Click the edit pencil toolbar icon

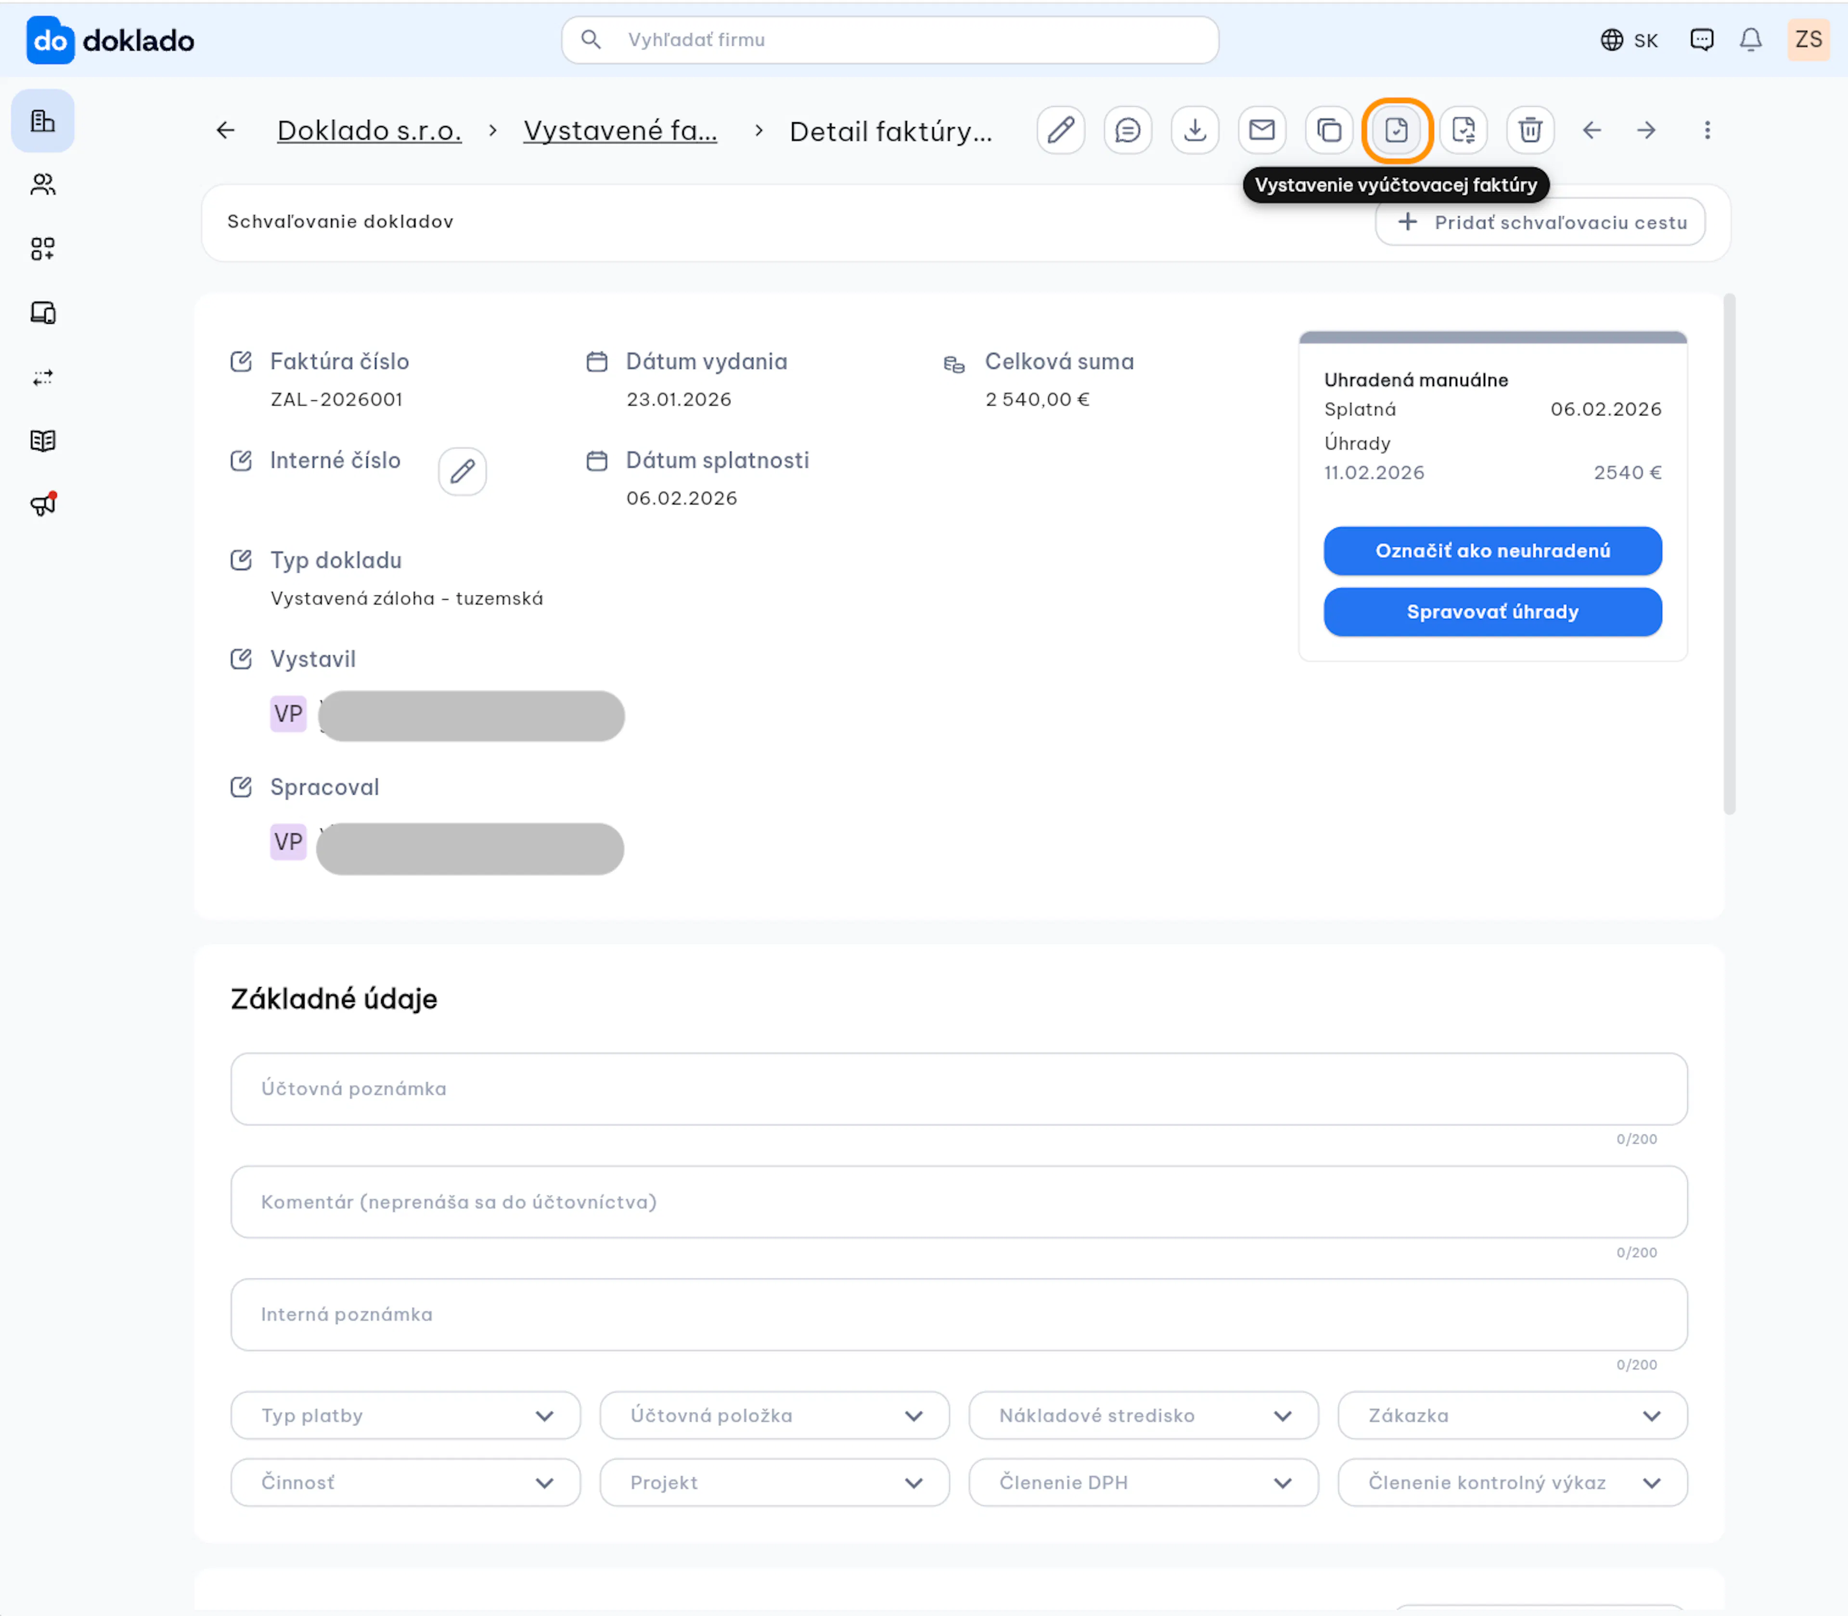point(1061,131)
